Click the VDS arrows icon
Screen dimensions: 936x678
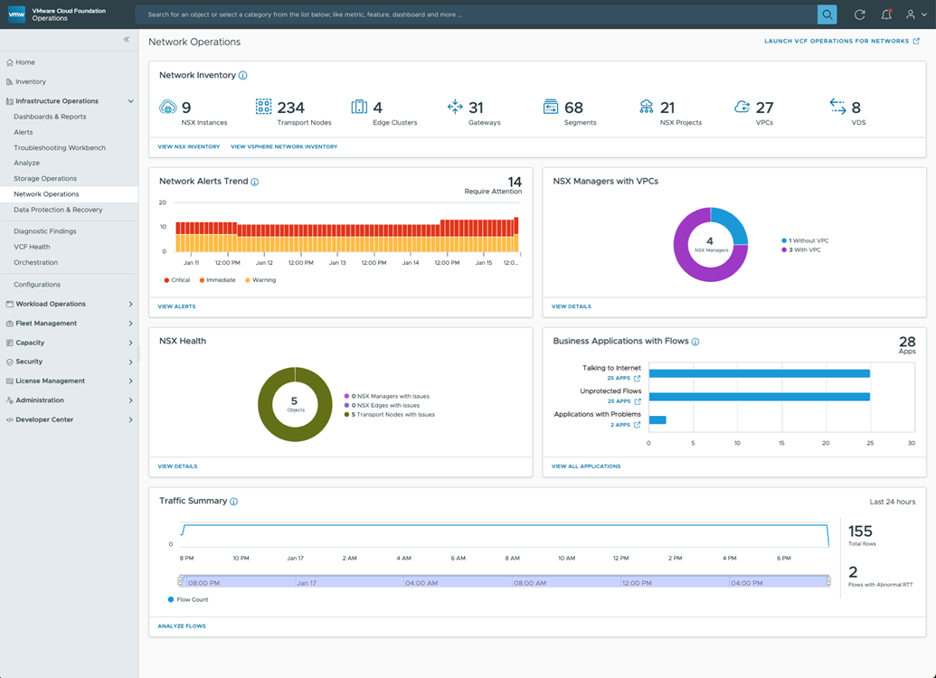tap(838, 107)
